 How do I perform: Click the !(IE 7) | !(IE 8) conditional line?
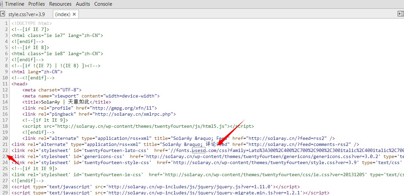click(x=56, y=66)
